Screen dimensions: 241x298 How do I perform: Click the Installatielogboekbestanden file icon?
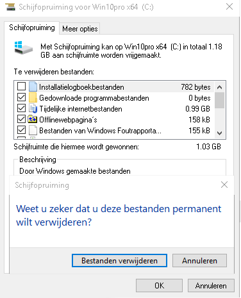(33, 87)
